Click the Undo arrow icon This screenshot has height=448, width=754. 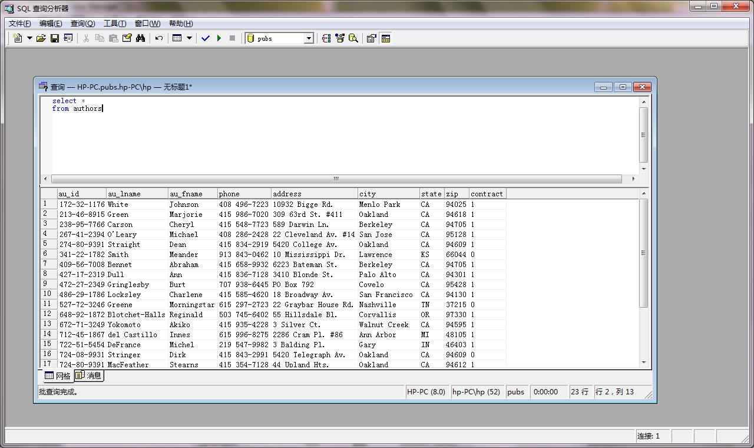pyautogui.click(x=158, y=38)
